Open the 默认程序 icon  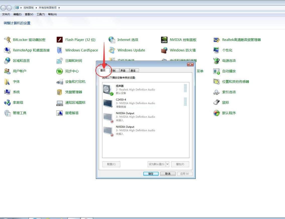pos(216,113)
